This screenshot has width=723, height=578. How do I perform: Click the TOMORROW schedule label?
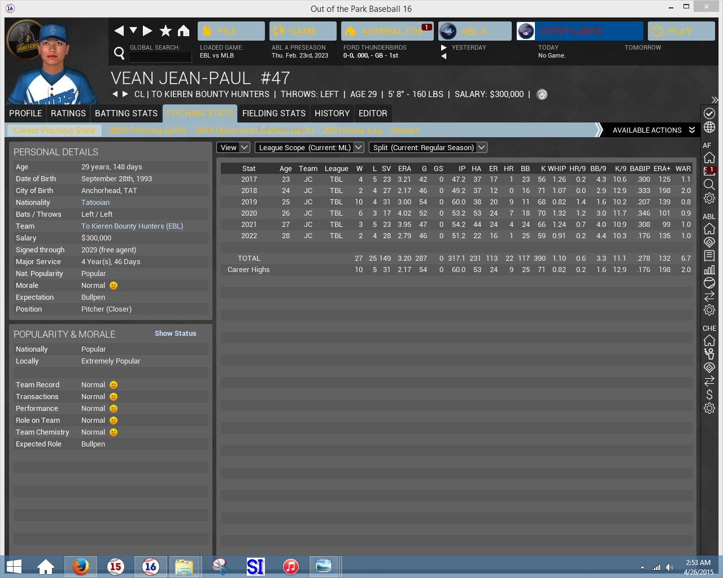point(643,47)
